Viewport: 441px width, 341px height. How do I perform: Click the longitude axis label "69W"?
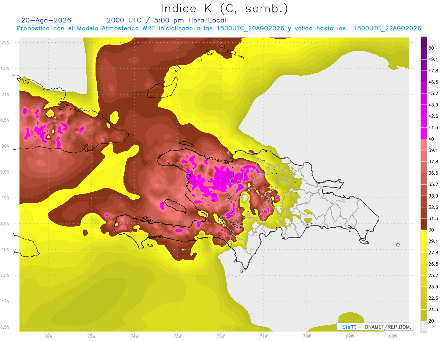point(349,336)
